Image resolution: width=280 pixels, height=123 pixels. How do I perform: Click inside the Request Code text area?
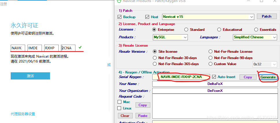pyautogui.click(x=215, y=106)
